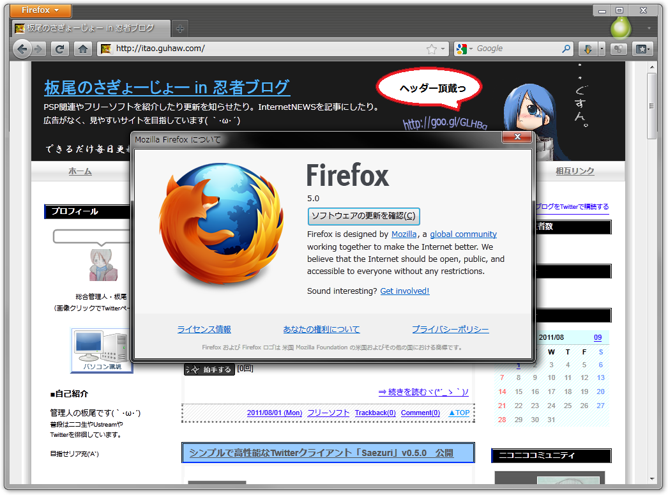668x495 pixels.
Task: Expand the download button's dropdown arrow
Action: click(602, 49)
